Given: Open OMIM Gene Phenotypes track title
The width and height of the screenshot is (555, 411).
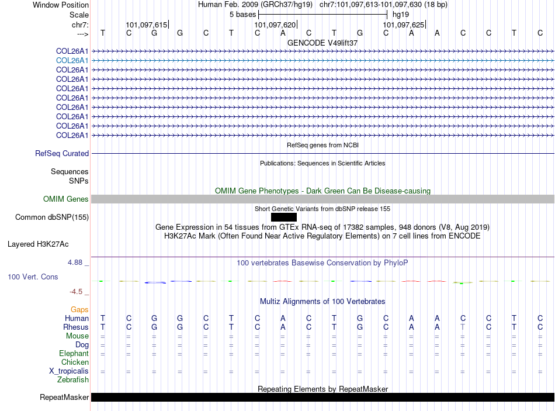Looking at the screenshot, I should click(322, 191).
